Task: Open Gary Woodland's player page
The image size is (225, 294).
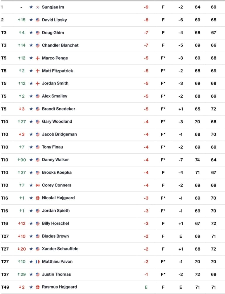Action: pyautogui.click(x=57, y=122)
